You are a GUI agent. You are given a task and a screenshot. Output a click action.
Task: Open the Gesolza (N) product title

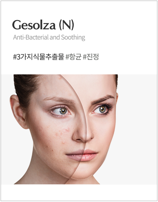pos(43,25)
